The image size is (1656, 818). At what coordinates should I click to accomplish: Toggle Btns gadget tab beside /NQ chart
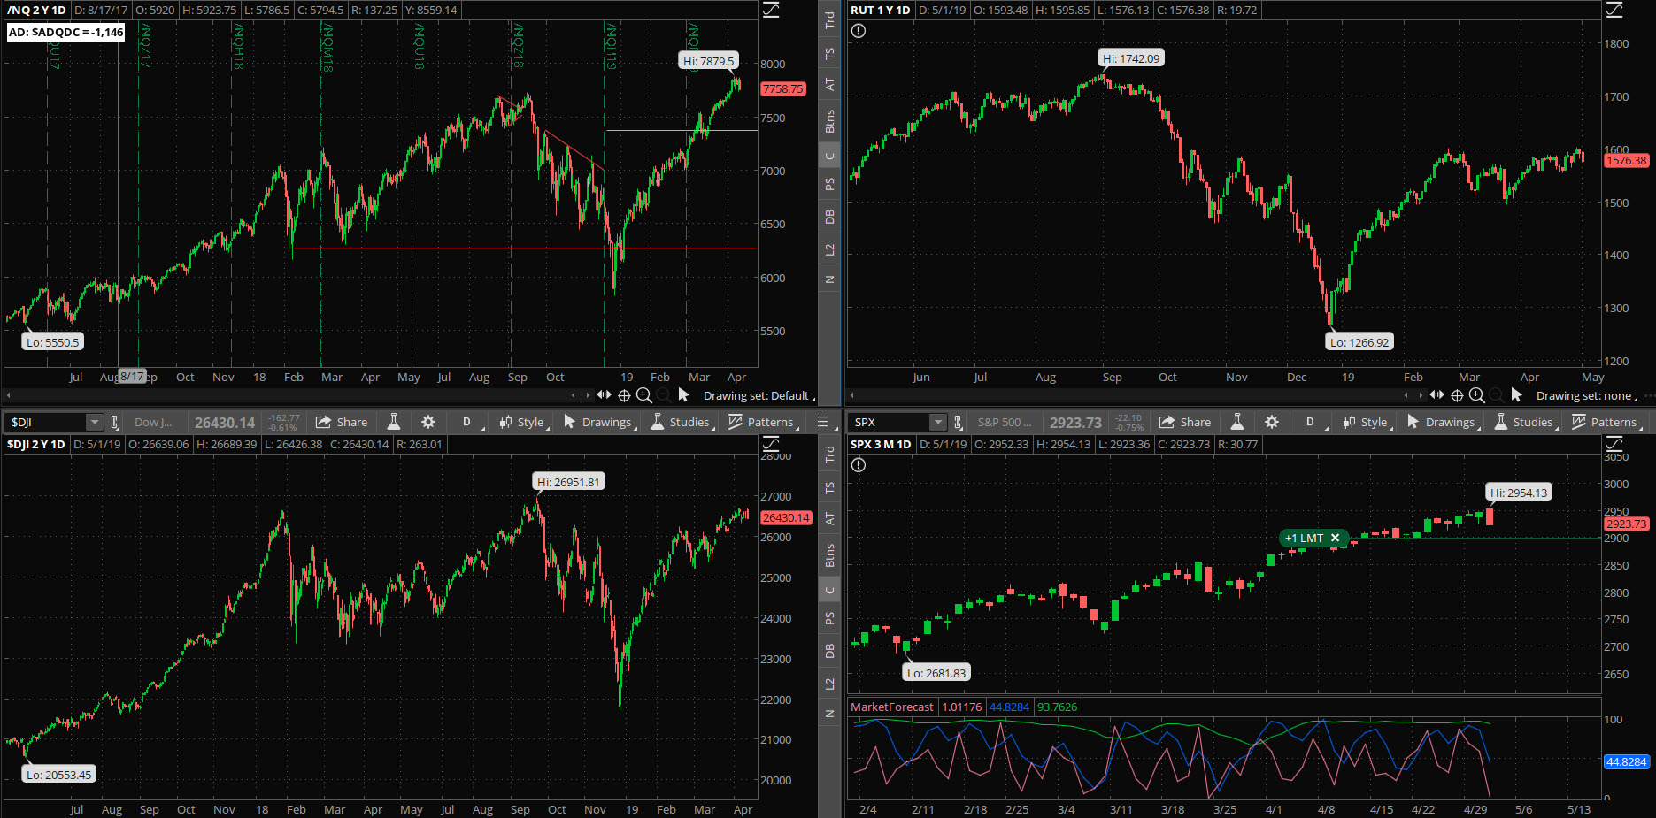[x=829, y=121]
